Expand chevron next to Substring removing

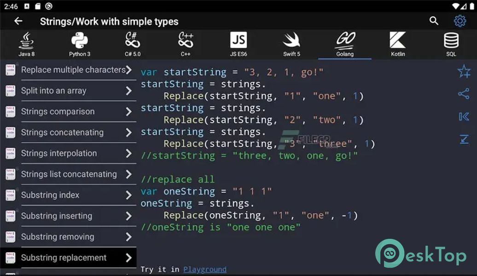click(x=128, y=237)
